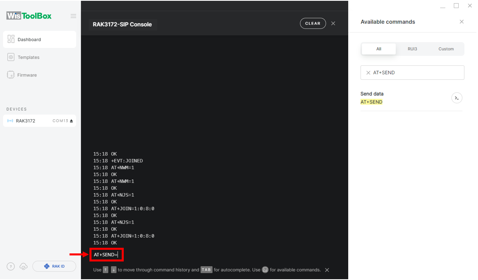478x280 pixels.
Task: Run the Send data command
Action: tap(457, 98)
